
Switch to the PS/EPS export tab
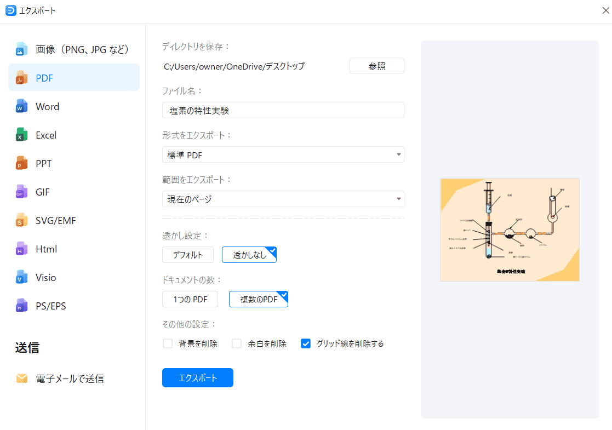point(50,306)
